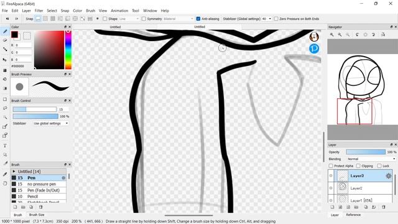The image size is (398, 224).
Task: Disable the Anti-aliasing checkbox
Action: click(x=198, y=19)
